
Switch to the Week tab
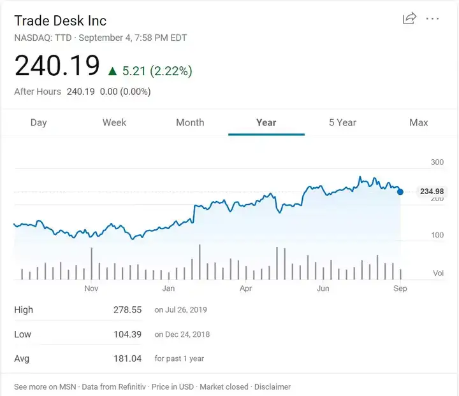114,122
